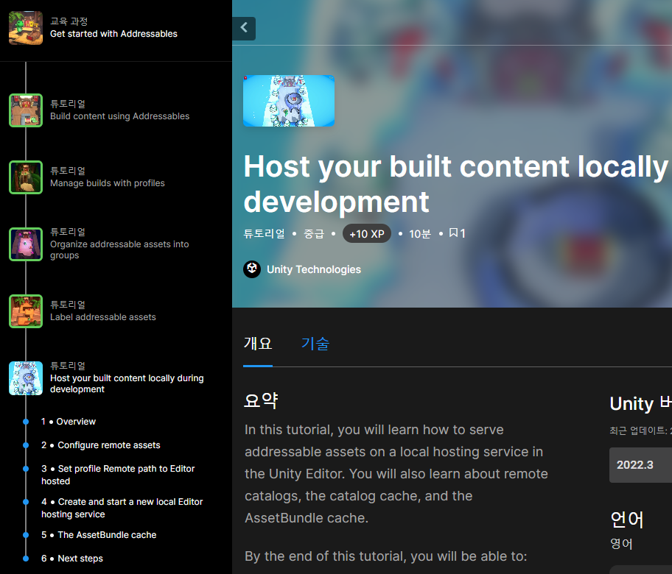Click the 영어 language value
672x574 pixels.
coord(621,544)
